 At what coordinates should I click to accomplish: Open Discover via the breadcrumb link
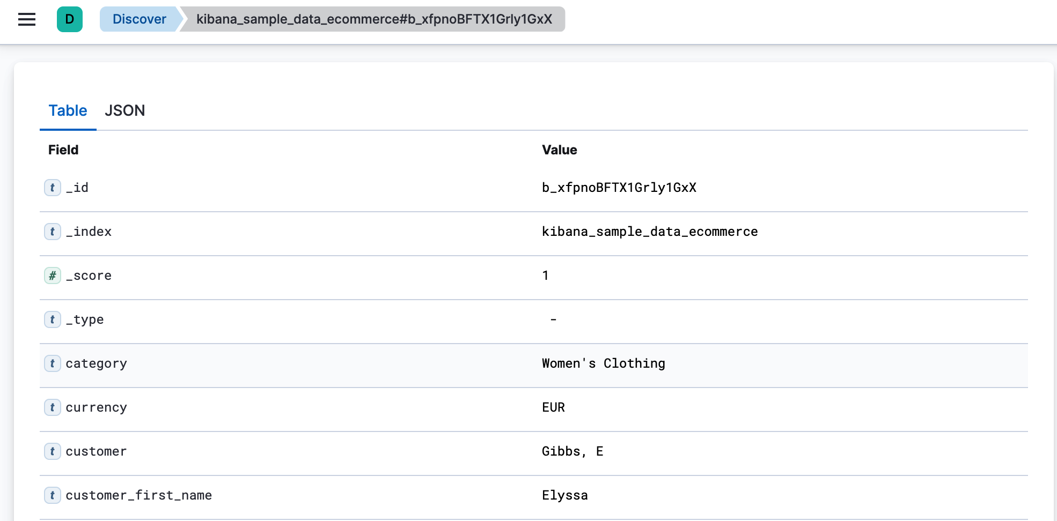(139, 19)
